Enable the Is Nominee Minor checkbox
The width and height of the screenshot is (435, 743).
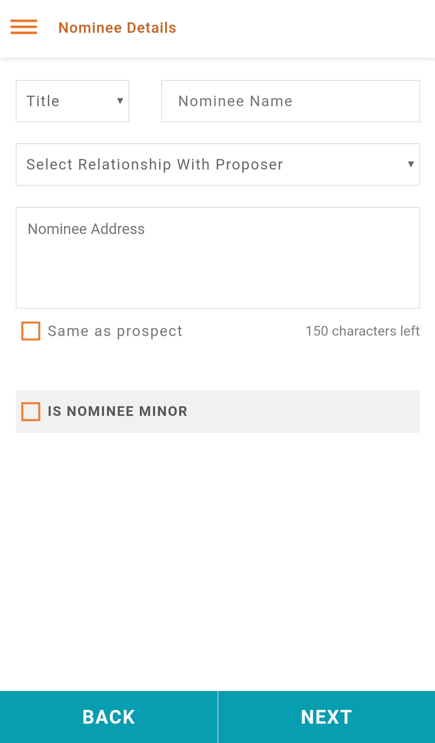[x=31, y=411]
